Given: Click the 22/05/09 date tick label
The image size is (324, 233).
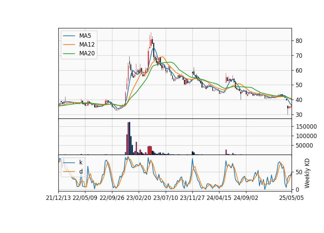Looking at the screenshot, I should pos(85,198).
